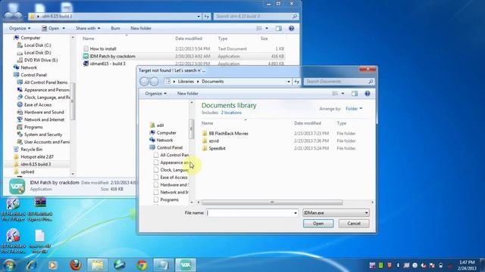Click Cancel in the file dialog
This screenshot has width=485, height=272.
click(x=354, y=224)
